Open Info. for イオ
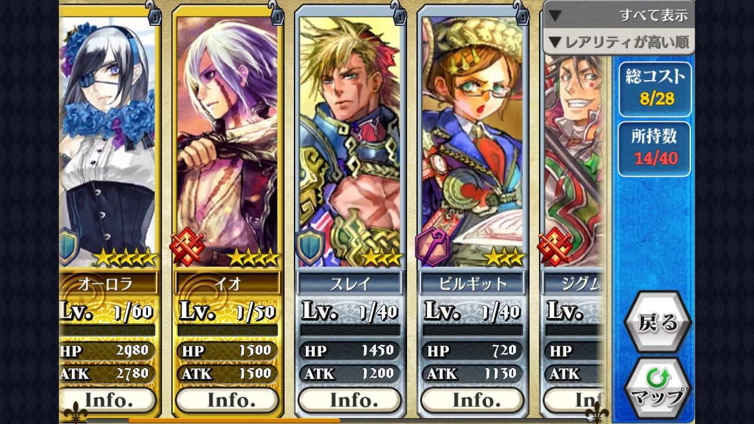The height and width of the screenshot is (424, 754). pos(228,400)
